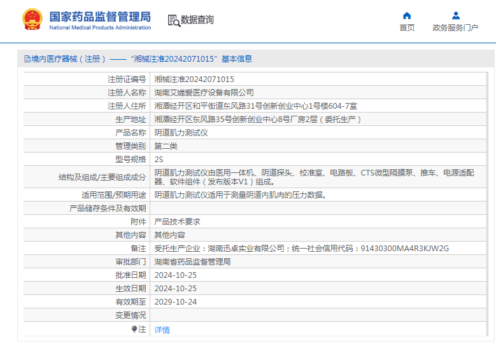Click the lightbulb icon beside 注
Viewport: 496px width, 344px height.
coord(134,329)
